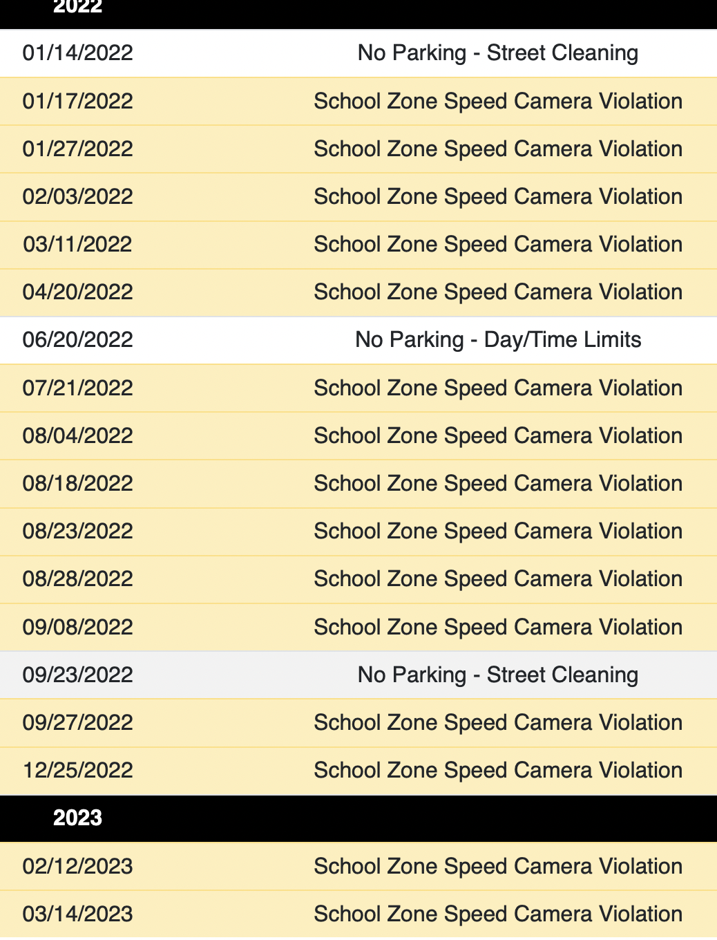Click the 03/14/2023 School Zone violation

pos(497,914)
